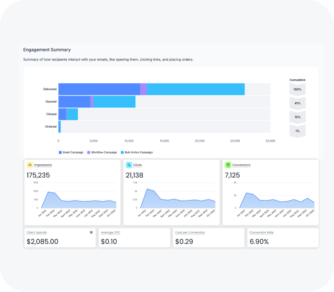Click the Conversions green badge icon

coord(228,165)
